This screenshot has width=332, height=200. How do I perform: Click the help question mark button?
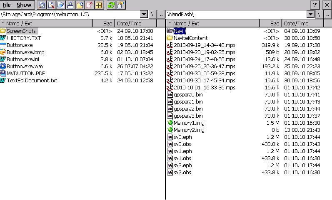pyautogui.click(x=315, y=5)
